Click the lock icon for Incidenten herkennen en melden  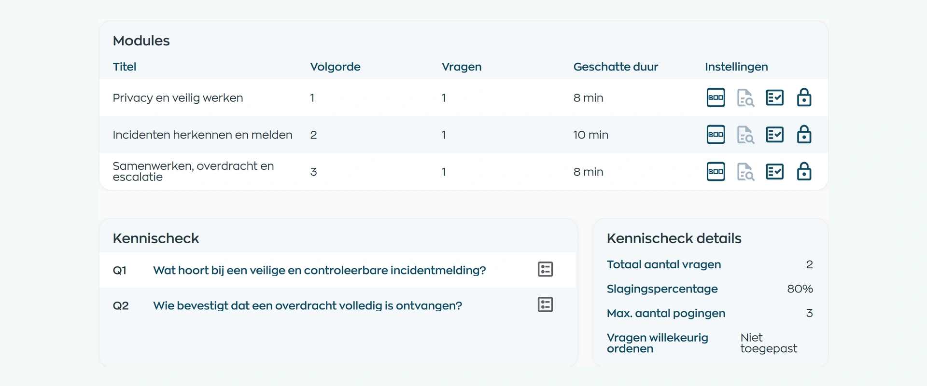804,134
